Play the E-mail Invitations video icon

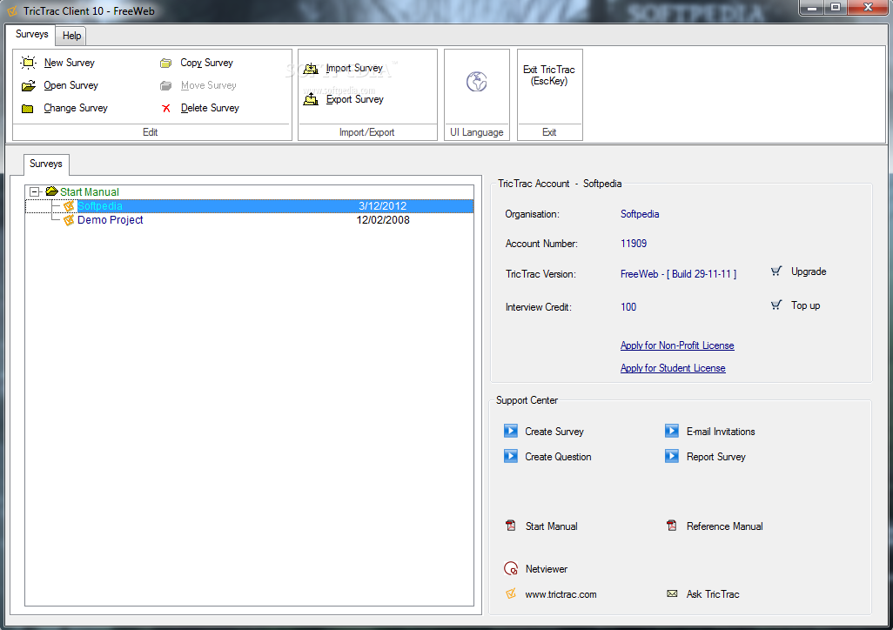672,431
